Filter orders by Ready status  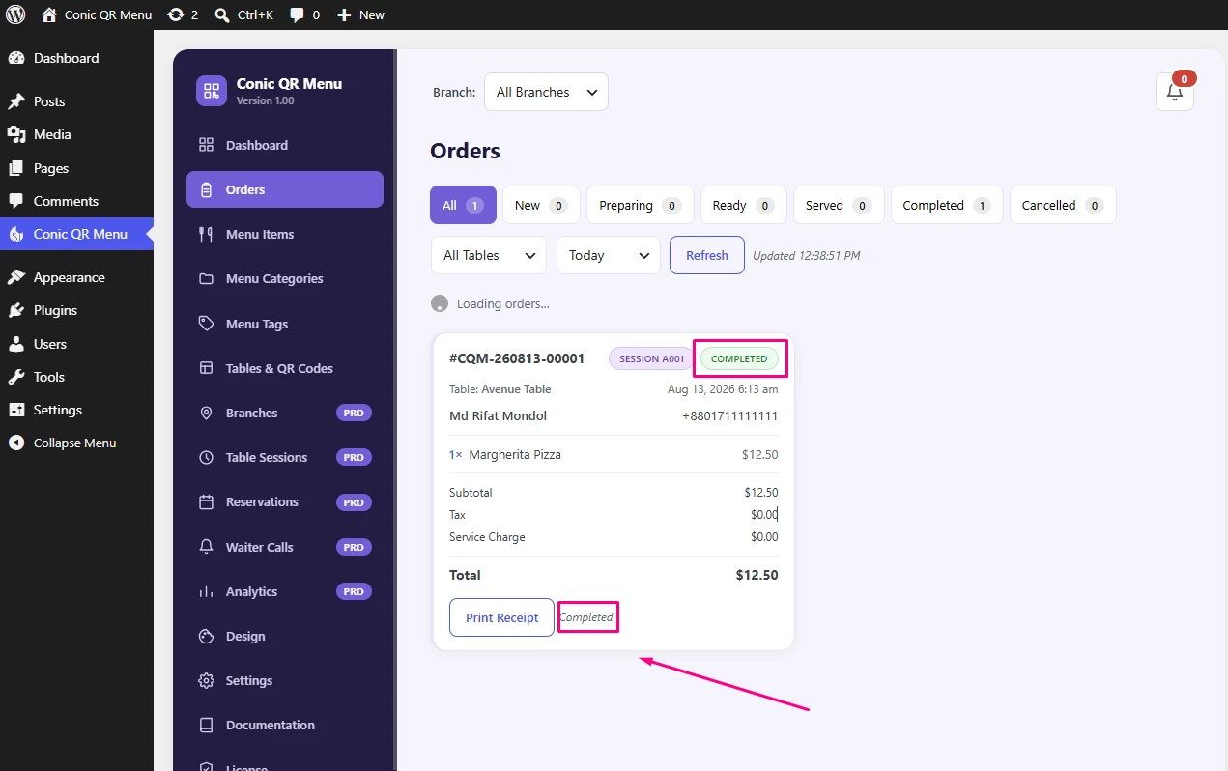tap(744, 205)
